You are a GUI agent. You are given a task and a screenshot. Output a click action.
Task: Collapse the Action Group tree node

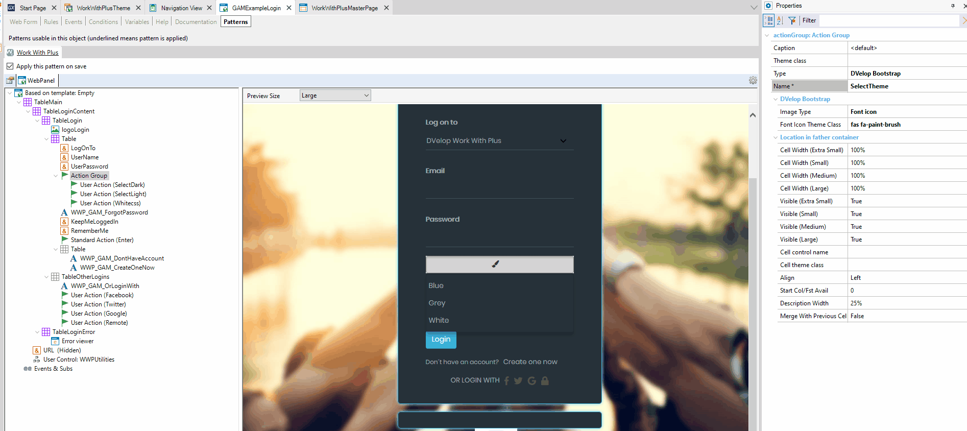point(56,176)
